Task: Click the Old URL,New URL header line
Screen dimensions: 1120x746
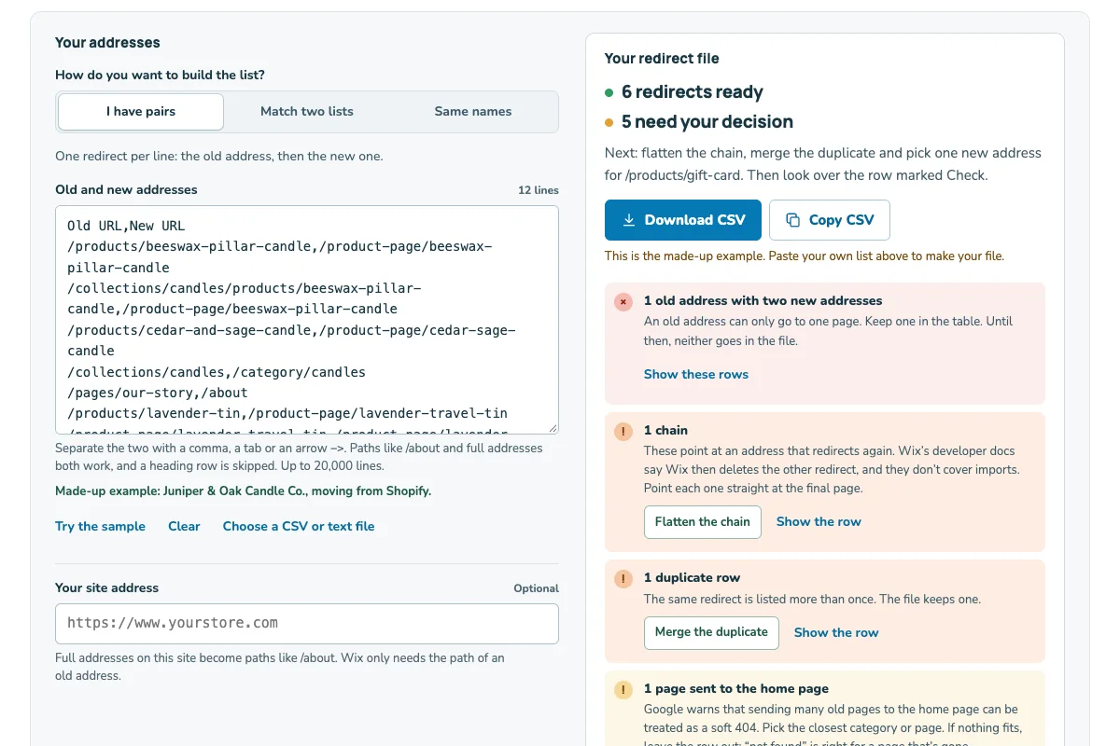Action: click(x=126, y=226)
